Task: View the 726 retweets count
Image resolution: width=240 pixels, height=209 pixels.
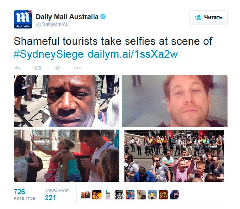Action: tap(25, 195)
